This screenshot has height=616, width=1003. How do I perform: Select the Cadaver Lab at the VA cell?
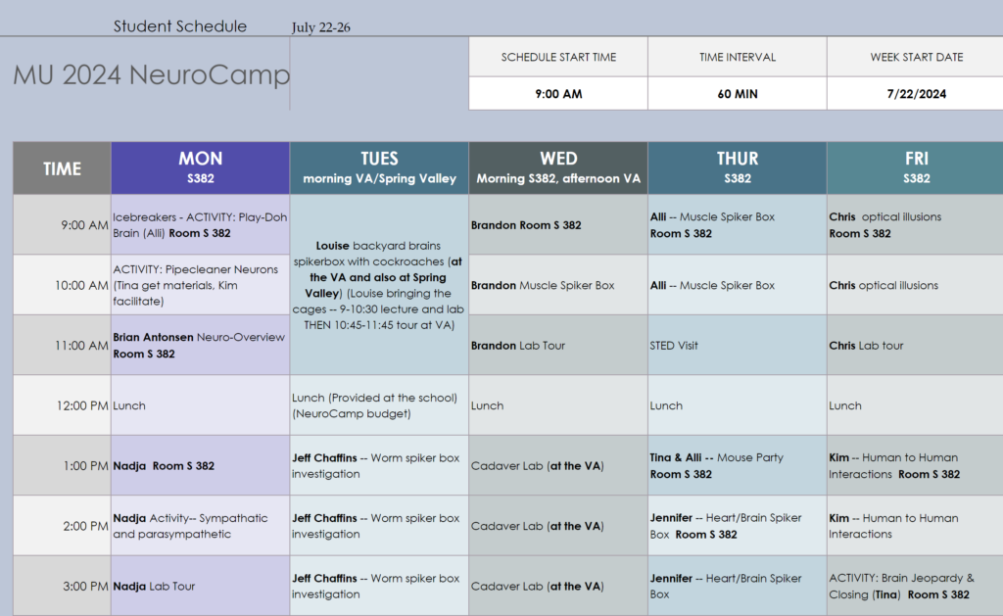[x=557, y=465]
